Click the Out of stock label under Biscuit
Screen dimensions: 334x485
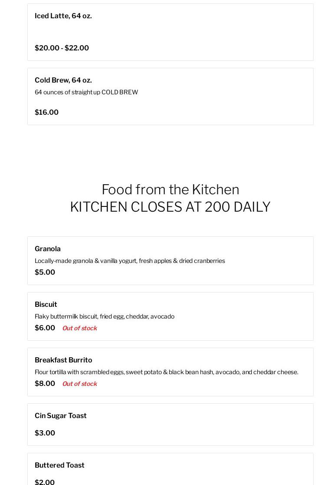tap(79, 328)
